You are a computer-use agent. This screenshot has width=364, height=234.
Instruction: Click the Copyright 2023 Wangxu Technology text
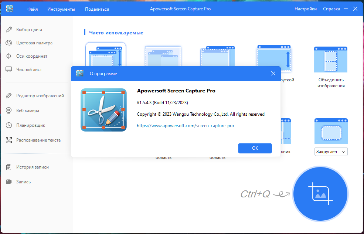pos(201,114)
